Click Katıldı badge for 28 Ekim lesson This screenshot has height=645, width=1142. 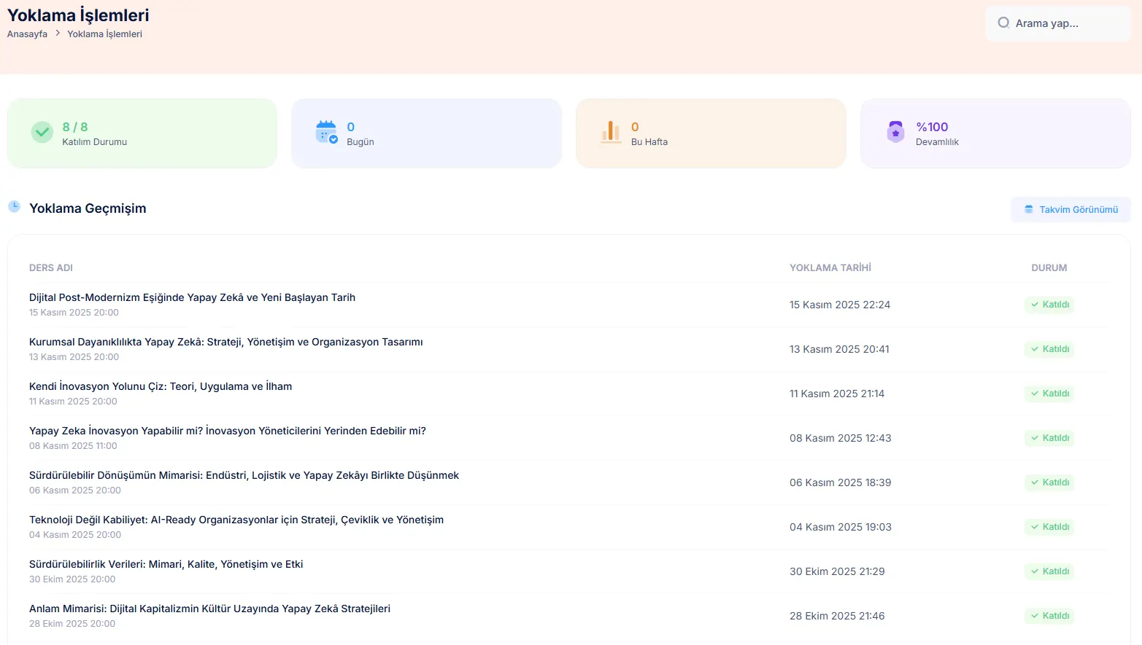(x=1049, y=616)
